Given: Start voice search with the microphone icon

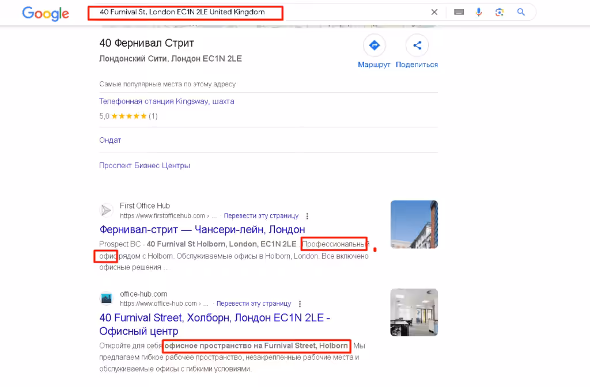Looking at the screenshot, I should pyautogui.click(x=479, y=12).
